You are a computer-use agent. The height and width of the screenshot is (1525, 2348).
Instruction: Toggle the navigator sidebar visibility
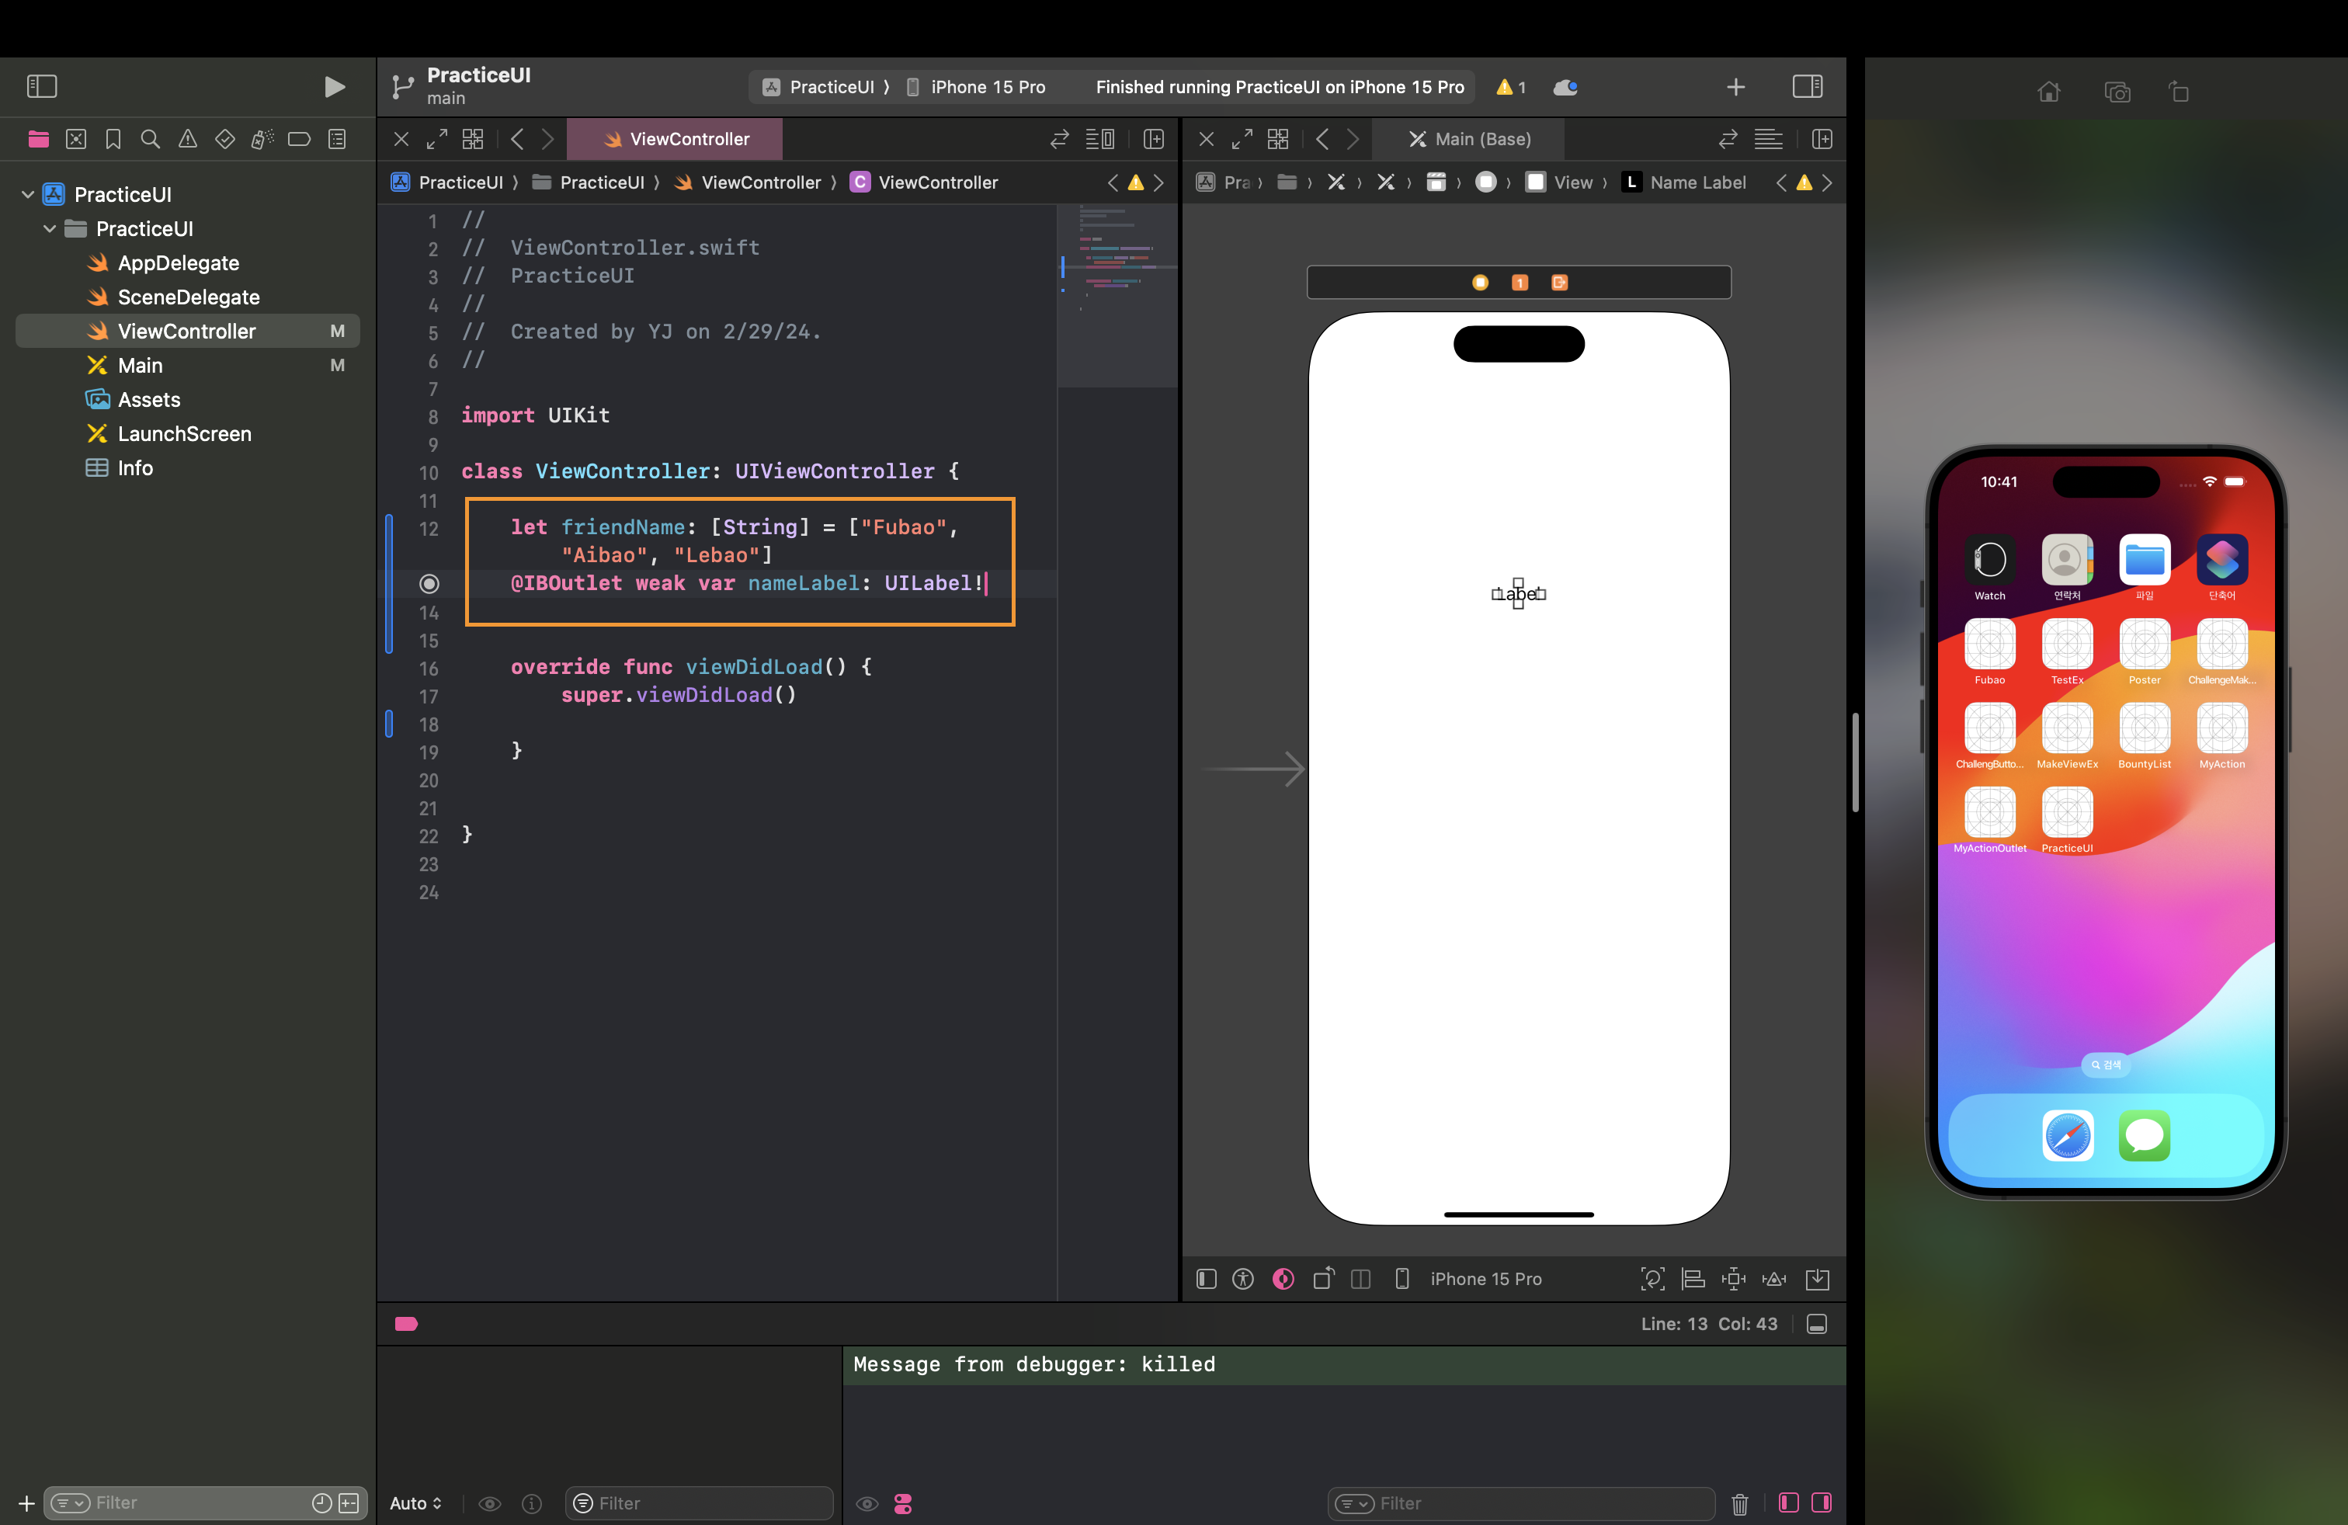point(41,87)
